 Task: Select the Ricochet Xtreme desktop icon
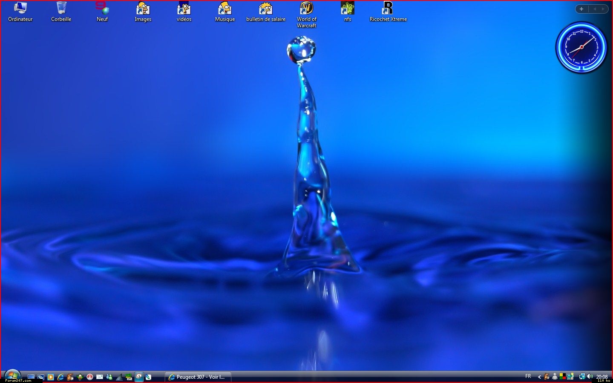pos(388,9)
